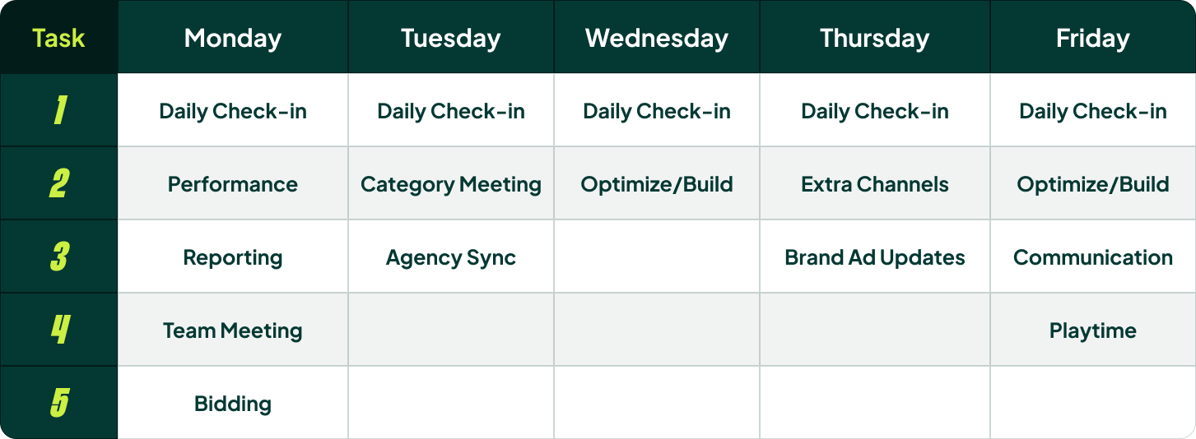Click the task number 5 row label
This screenshot has width=1196, height=439.
coord(58,404)
